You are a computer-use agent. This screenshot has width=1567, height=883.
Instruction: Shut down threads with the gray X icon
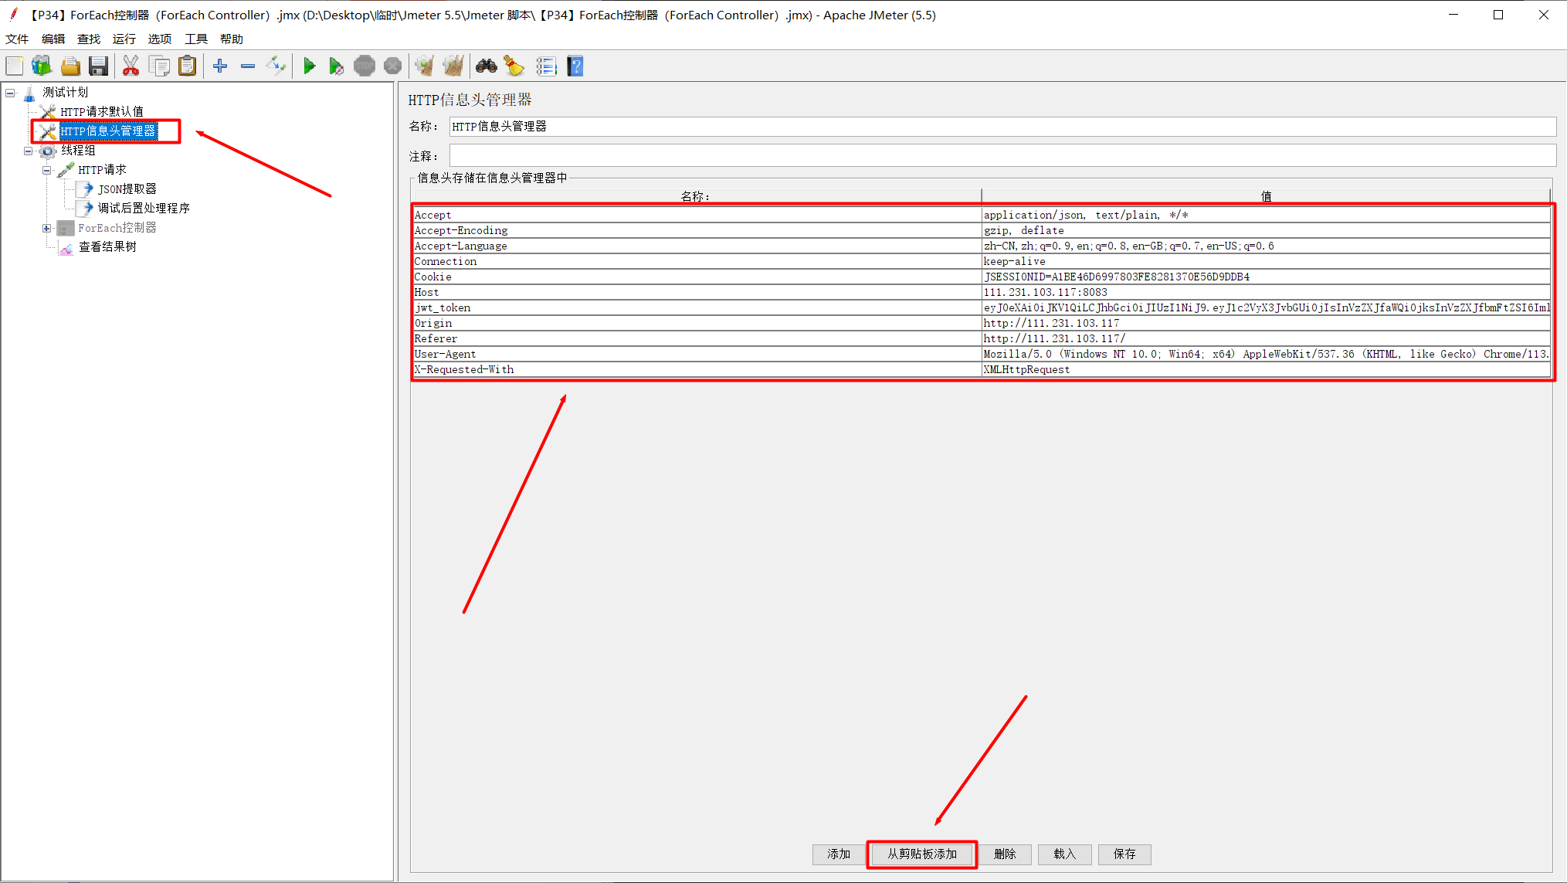tap(392, 66)
